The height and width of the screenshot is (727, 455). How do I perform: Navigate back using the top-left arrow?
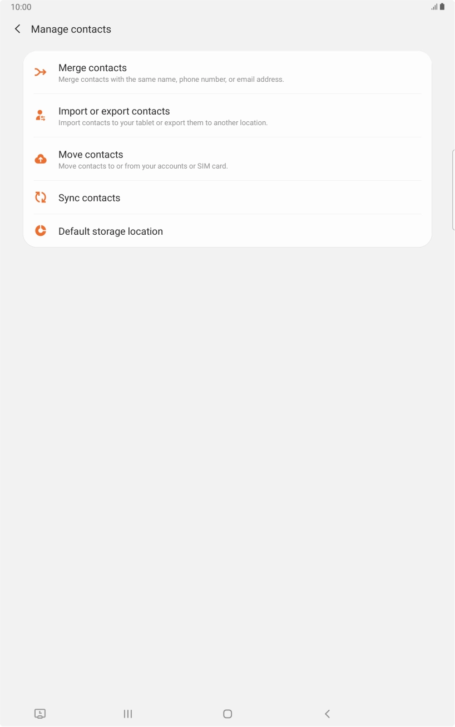click(x=17, y=29)
